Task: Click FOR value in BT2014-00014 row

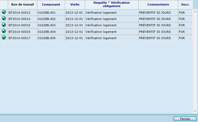Action: (182, 19)
